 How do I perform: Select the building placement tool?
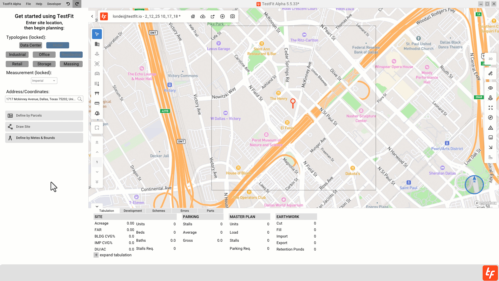coord(97,54)
